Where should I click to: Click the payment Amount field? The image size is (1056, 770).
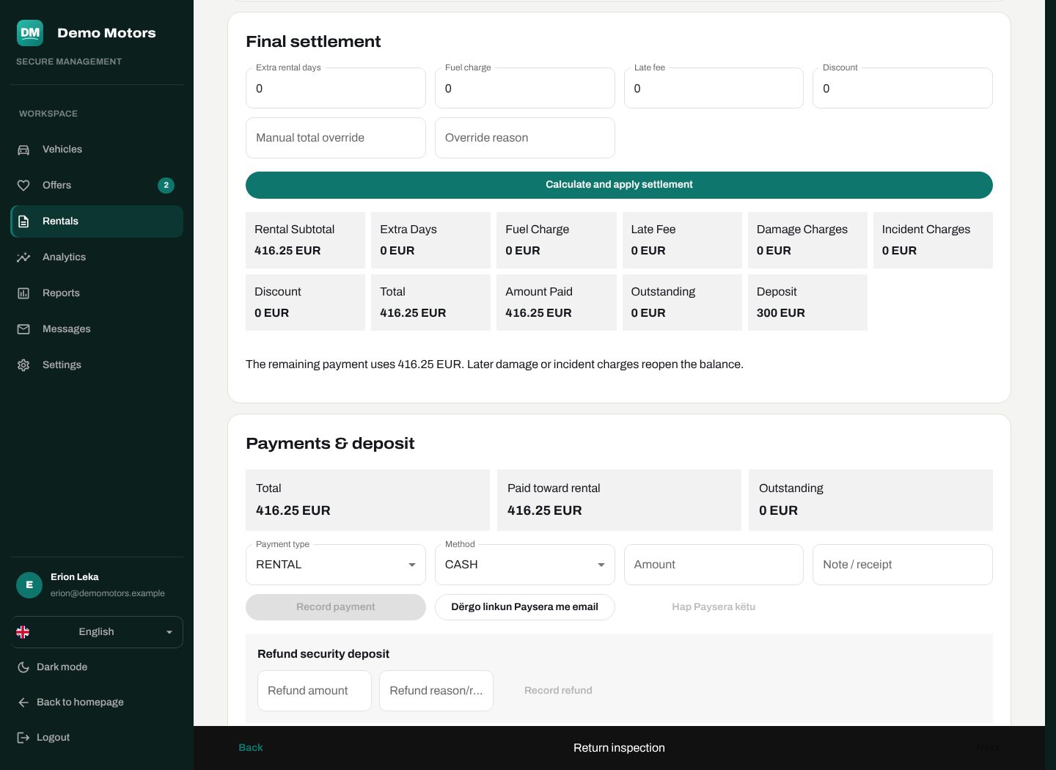click(714, 565)
